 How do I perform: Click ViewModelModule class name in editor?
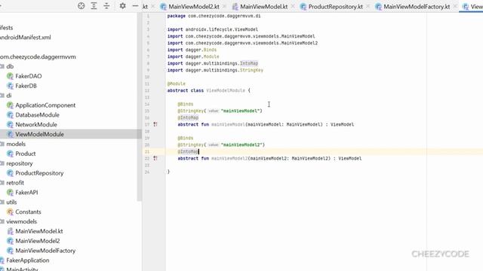[226, 90]
